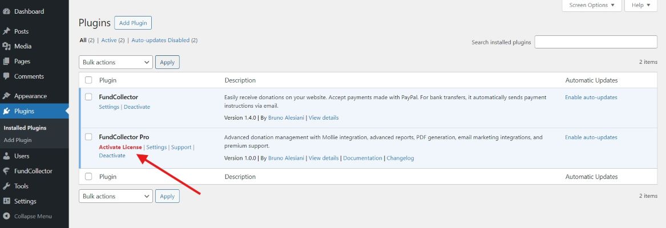Click the Tools wrench icon
This screenshot has width=666, height=228.
7,186
